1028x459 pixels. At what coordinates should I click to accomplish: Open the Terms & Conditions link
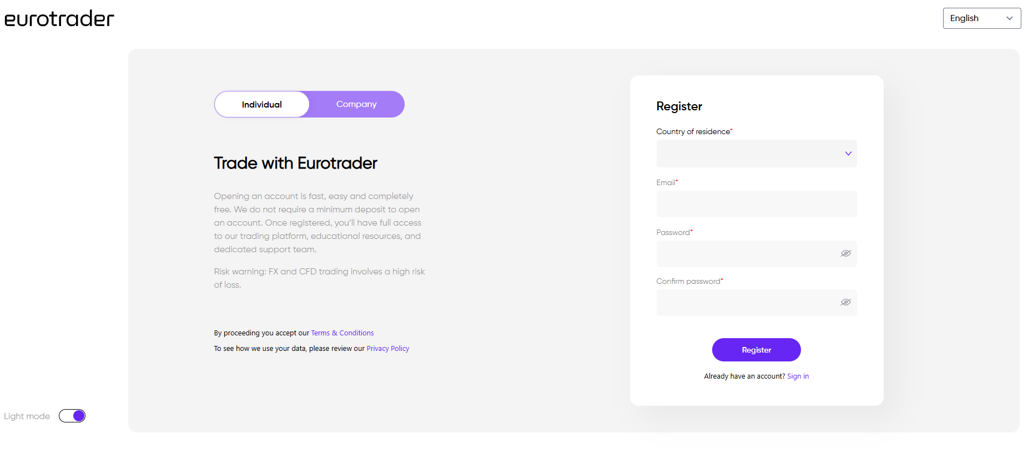coord(342,333)
